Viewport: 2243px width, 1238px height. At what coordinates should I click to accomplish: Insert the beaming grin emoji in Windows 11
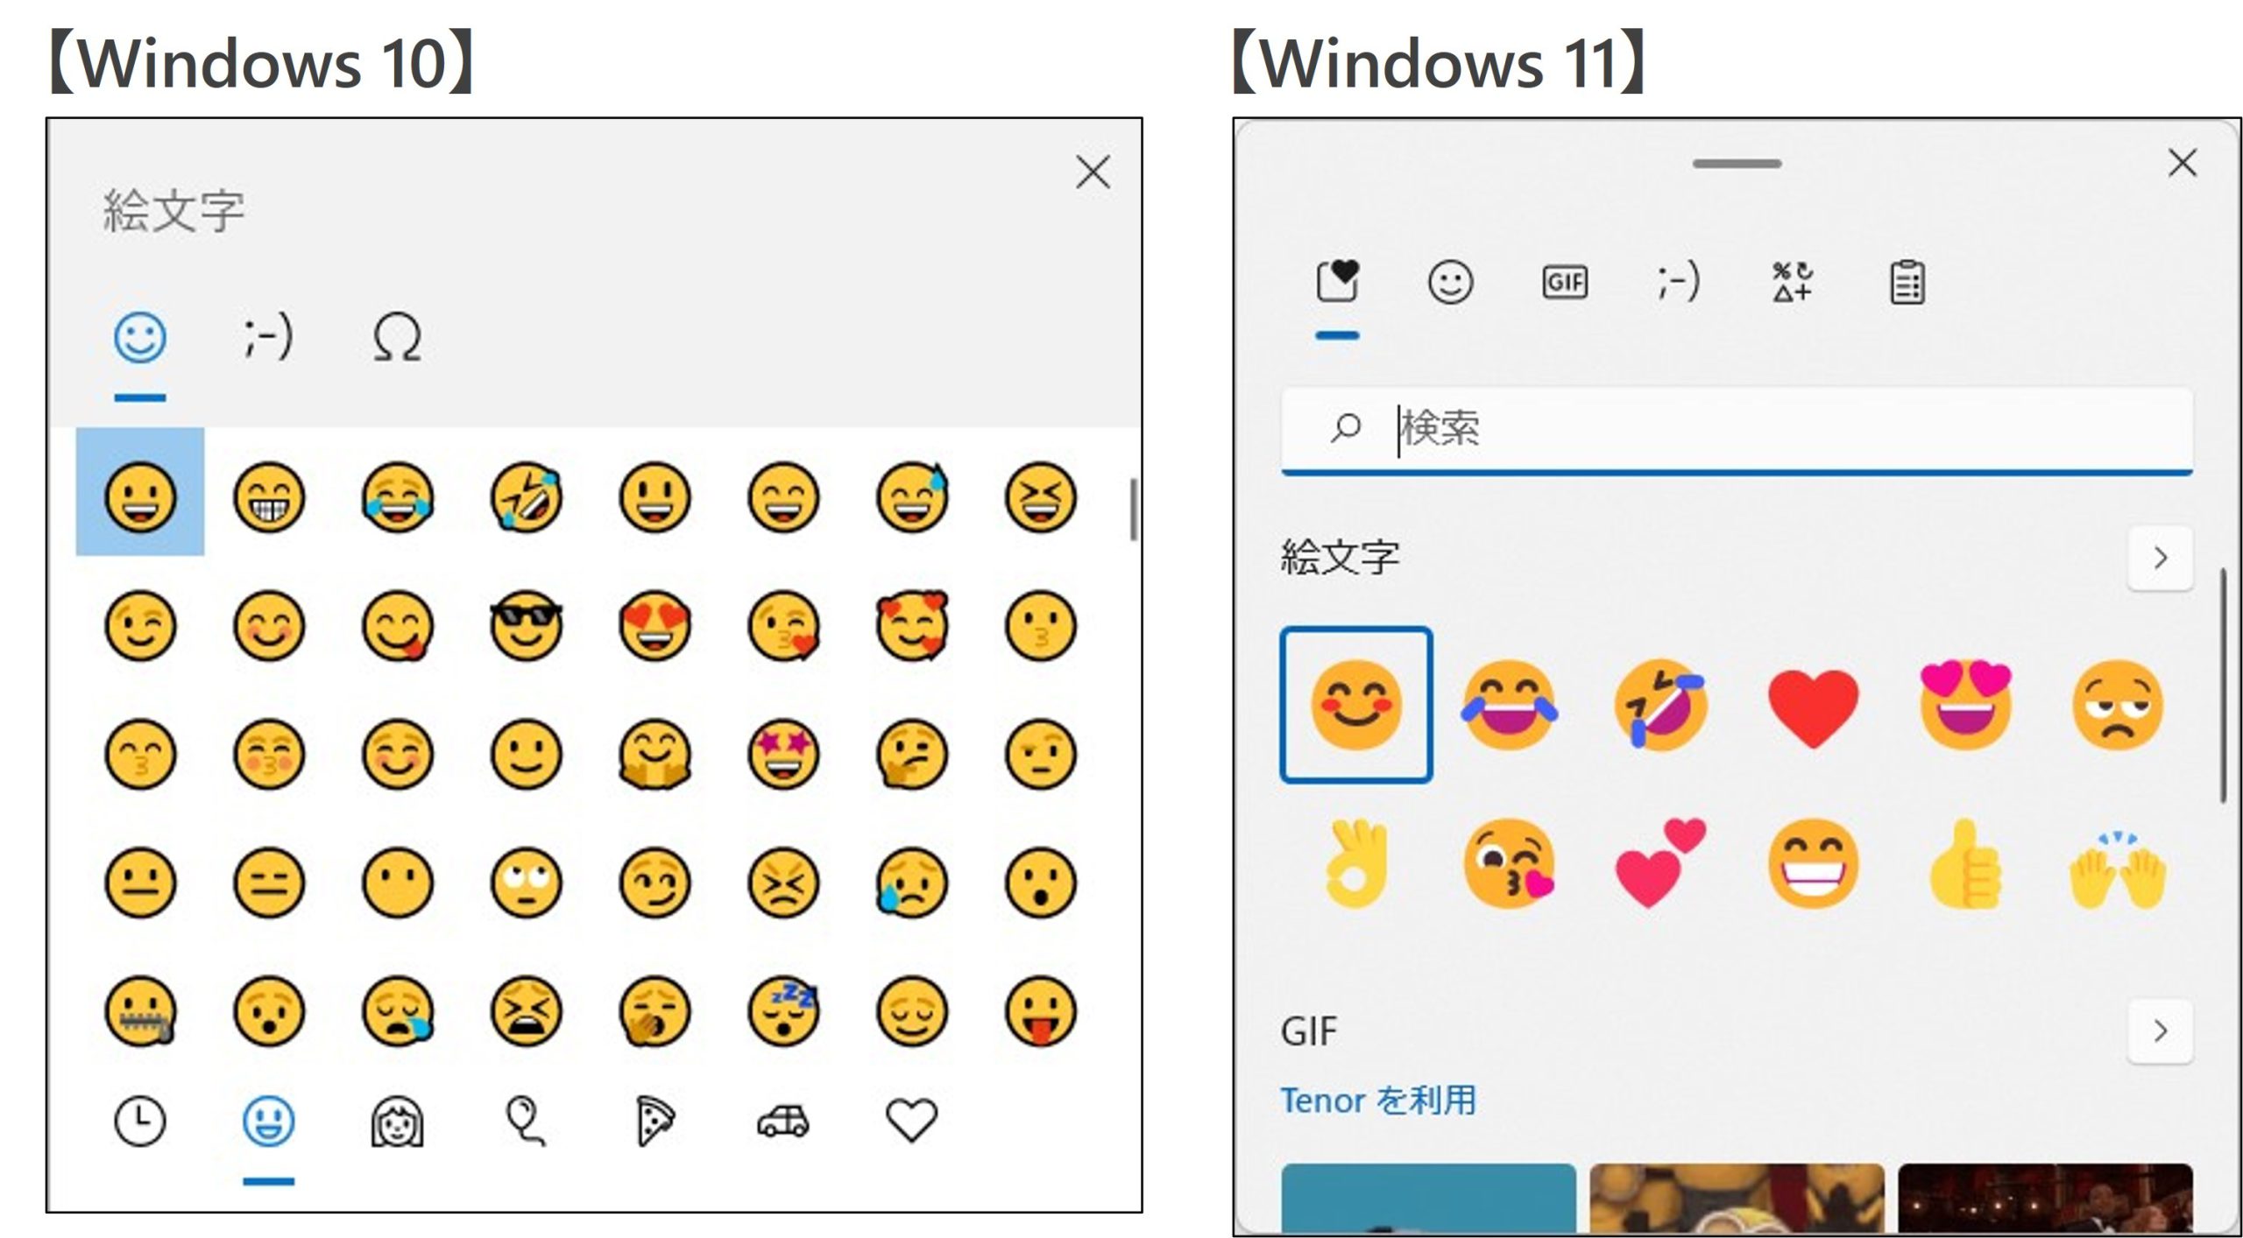pyautogui.click(x=1813, y=864)
